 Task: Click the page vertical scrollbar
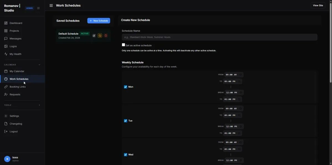pyautogui.click(x=331, y=41)
